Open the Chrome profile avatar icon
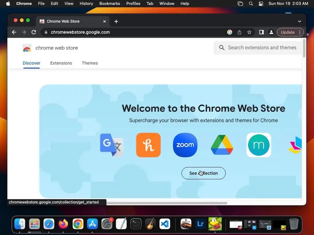Viewport: 314px width, 235px height. click(x=271, y=32)
